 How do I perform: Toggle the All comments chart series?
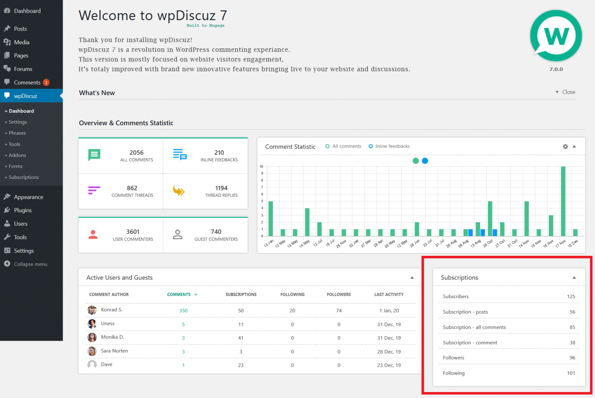tap(327, 146)
